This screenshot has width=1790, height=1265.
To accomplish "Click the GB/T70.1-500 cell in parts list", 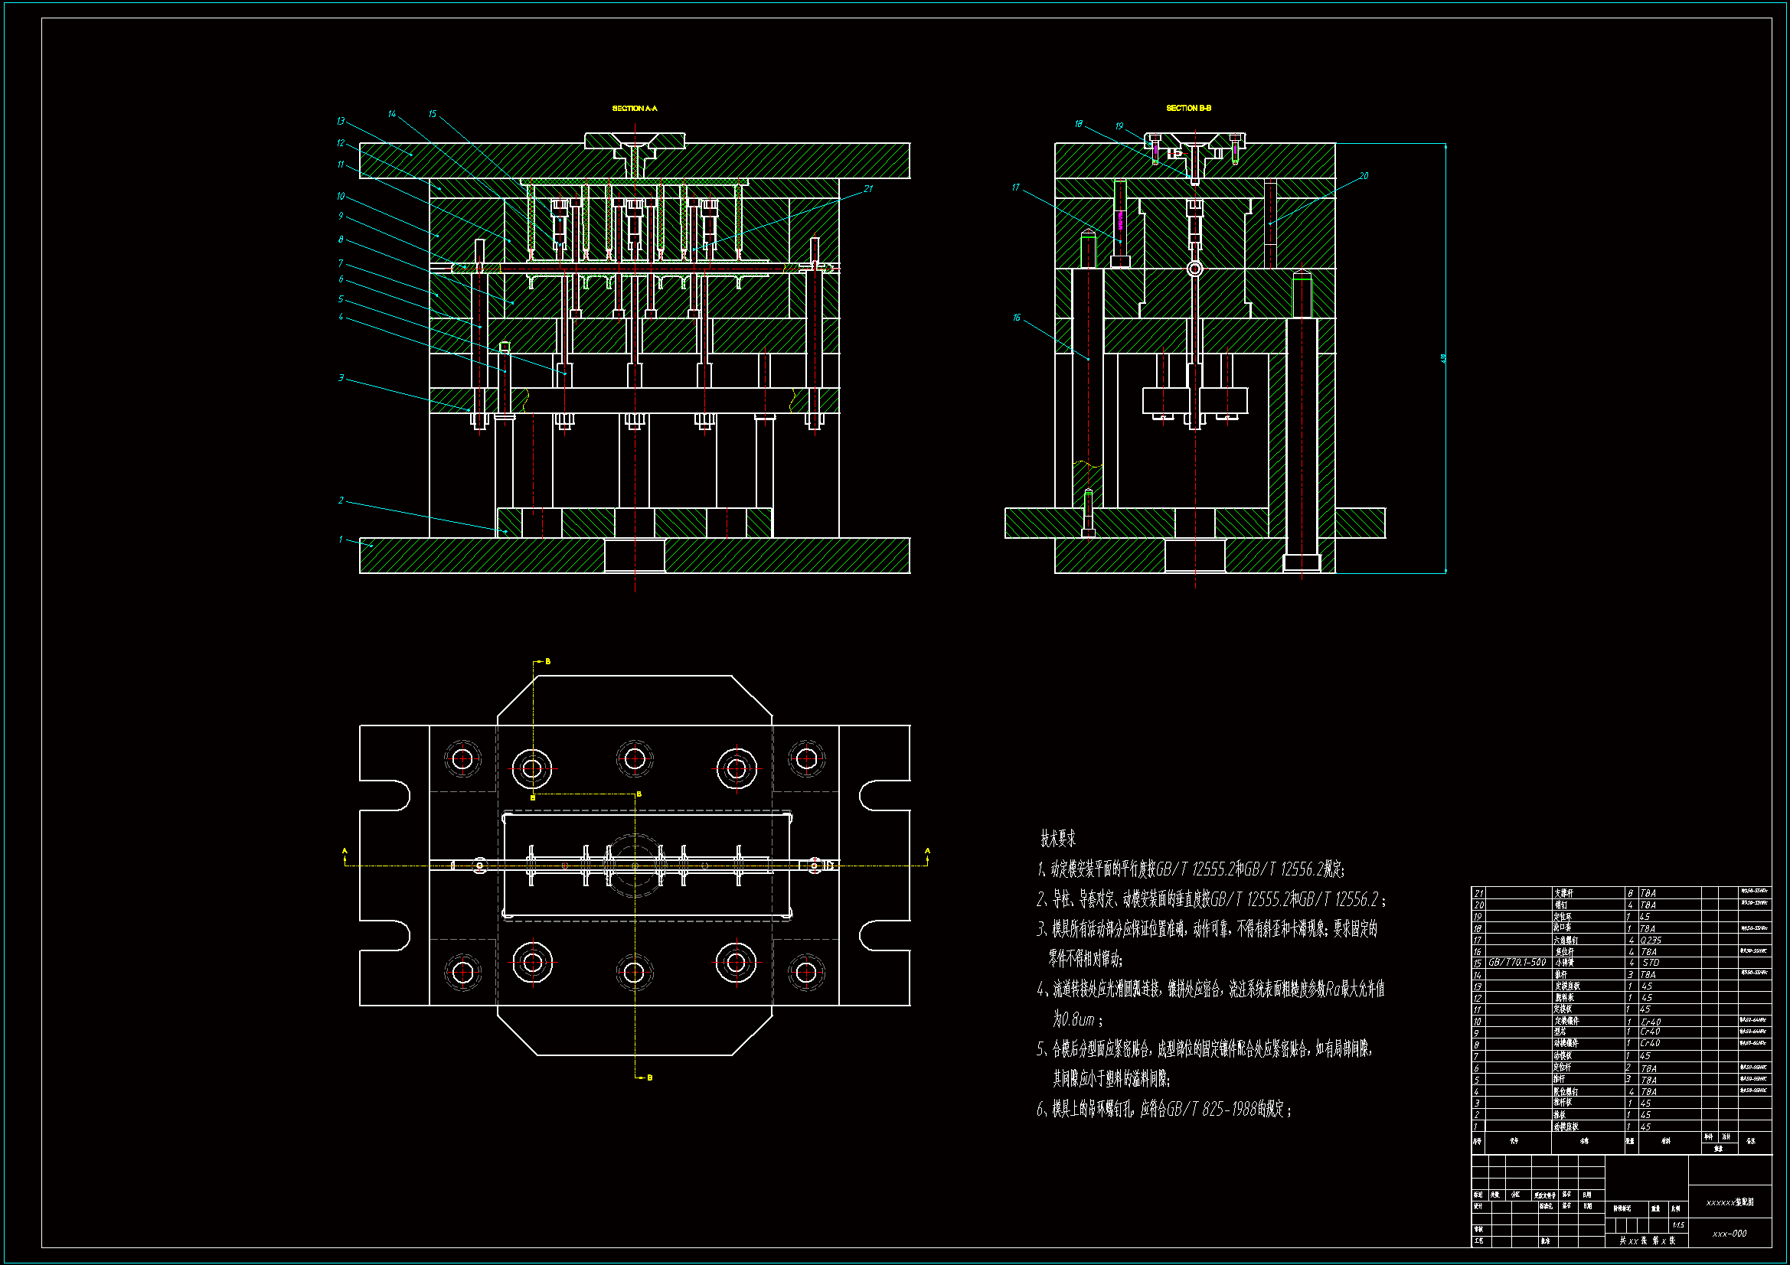I will (x=1517, y=963).
